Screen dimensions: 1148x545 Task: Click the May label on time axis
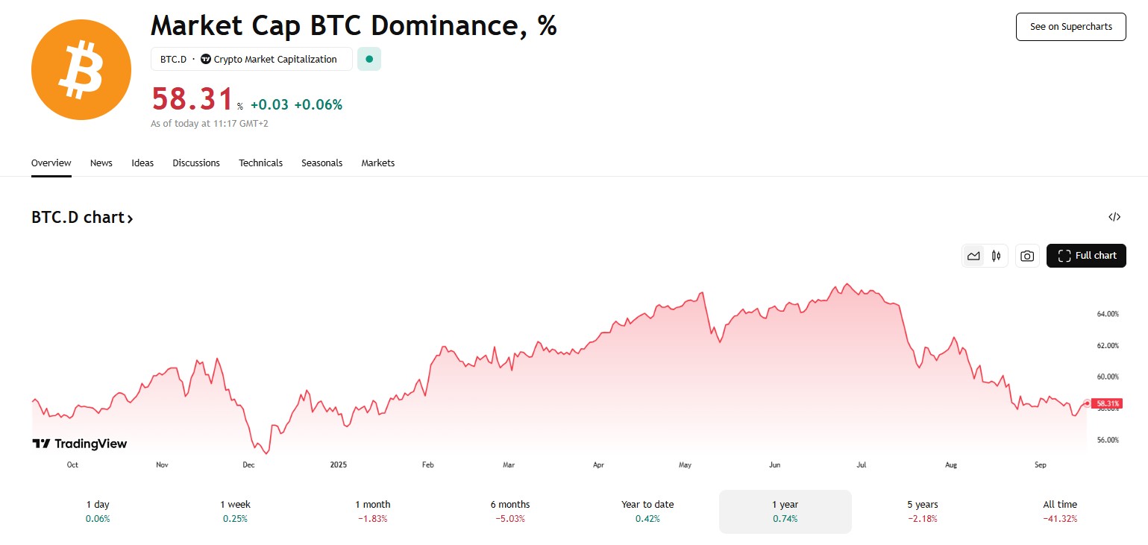pyautogui.click(x=686, y=464)
